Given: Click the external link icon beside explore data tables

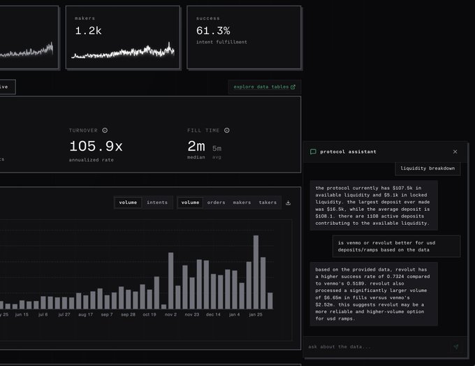Looking at the screenshot, I should pos(293,87).
